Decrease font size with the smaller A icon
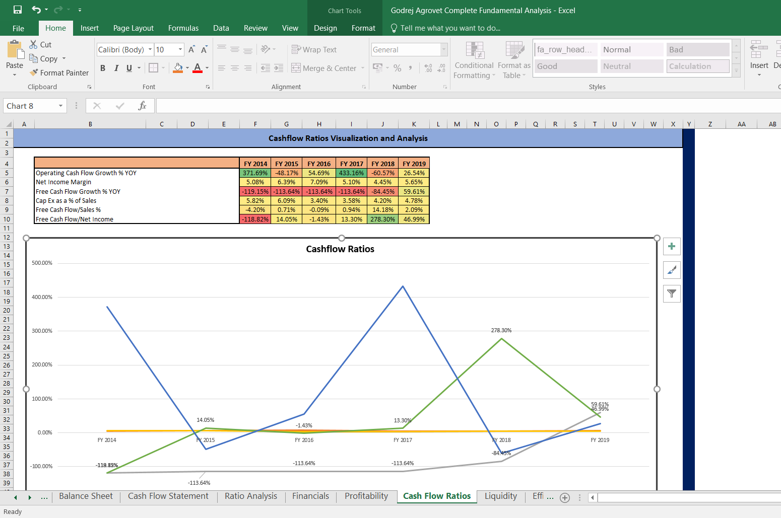This screenshot has height=518, width=781. tap(204, 49)
